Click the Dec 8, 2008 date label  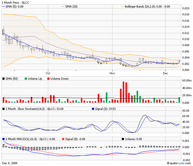[x=9, y=163]
